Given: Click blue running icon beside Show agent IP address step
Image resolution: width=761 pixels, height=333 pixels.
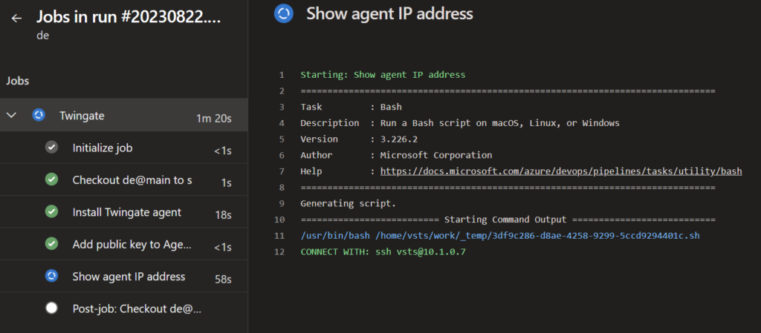Looking at the screenshot, I should tap(51, 276).
